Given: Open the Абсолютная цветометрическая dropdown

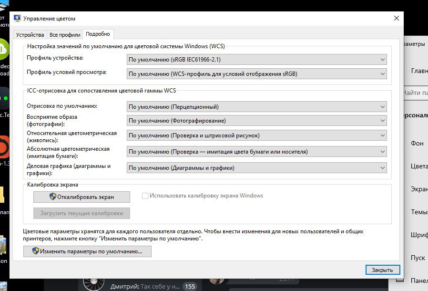Looking at the screenshot, I should tap(256, 151).
